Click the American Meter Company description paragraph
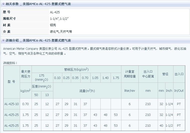Screen dimensions: 190x133 pos(95,51)
